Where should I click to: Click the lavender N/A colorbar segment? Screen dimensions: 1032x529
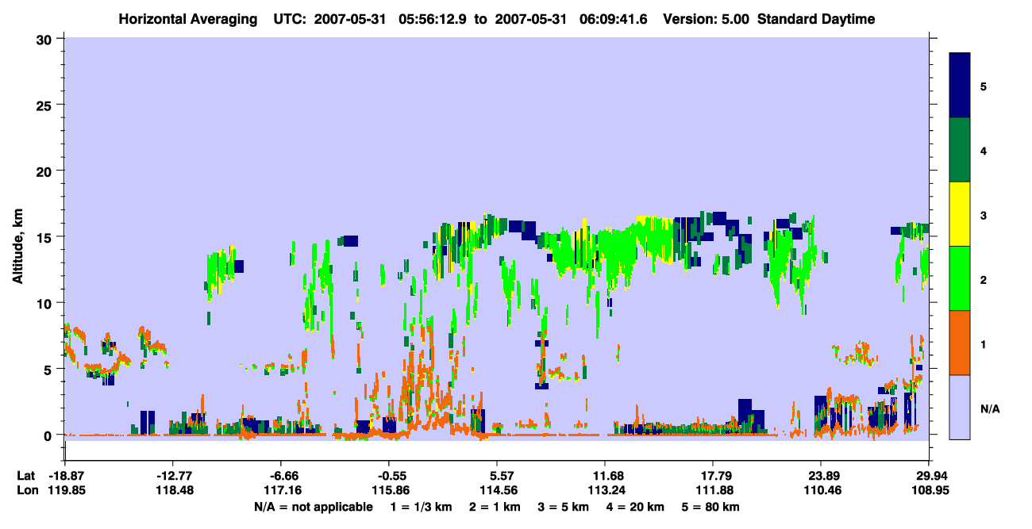tap(960, 407)
